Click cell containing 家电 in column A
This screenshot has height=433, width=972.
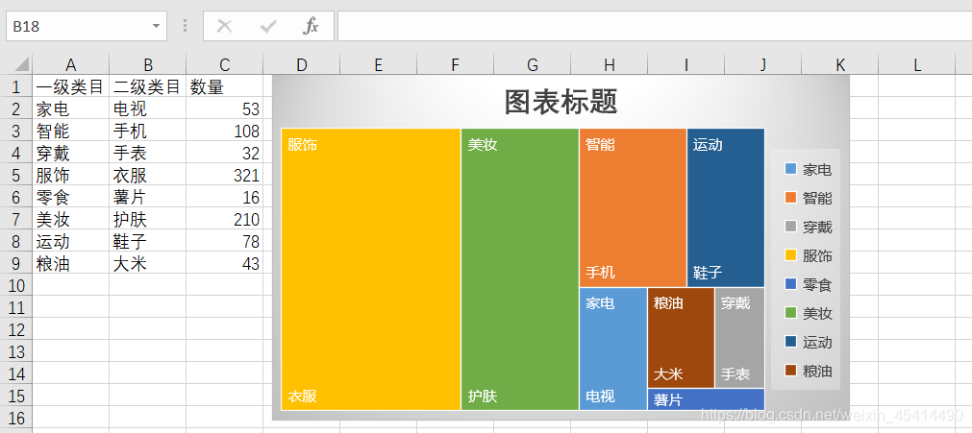(71, 109)
